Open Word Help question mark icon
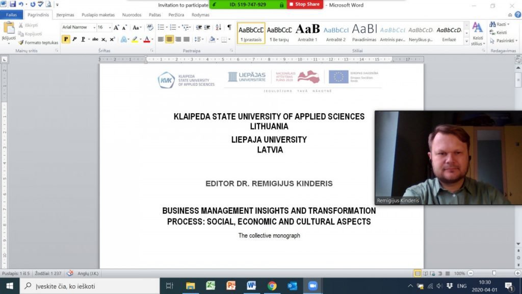This screenshot has width=522, height=294. [x=518, y=15]
